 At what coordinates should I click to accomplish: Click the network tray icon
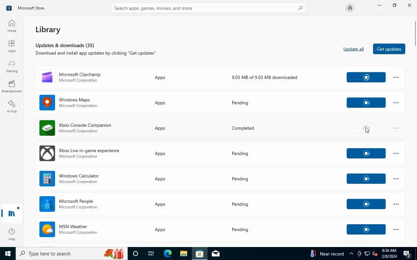(367, 253)
